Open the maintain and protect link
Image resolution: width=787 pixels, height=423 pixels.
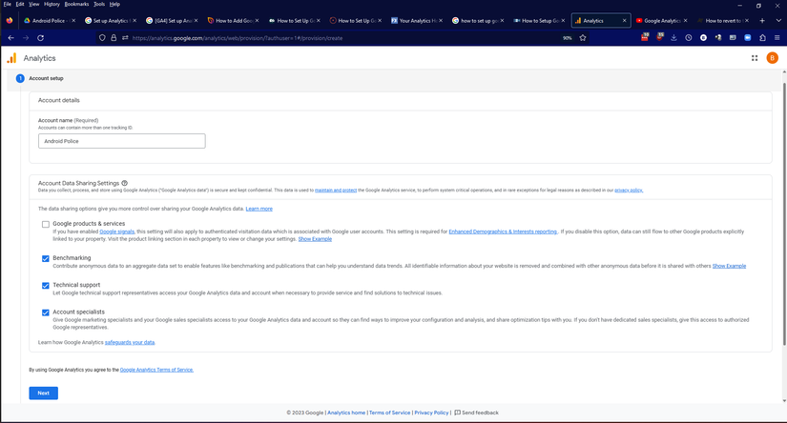336,191
